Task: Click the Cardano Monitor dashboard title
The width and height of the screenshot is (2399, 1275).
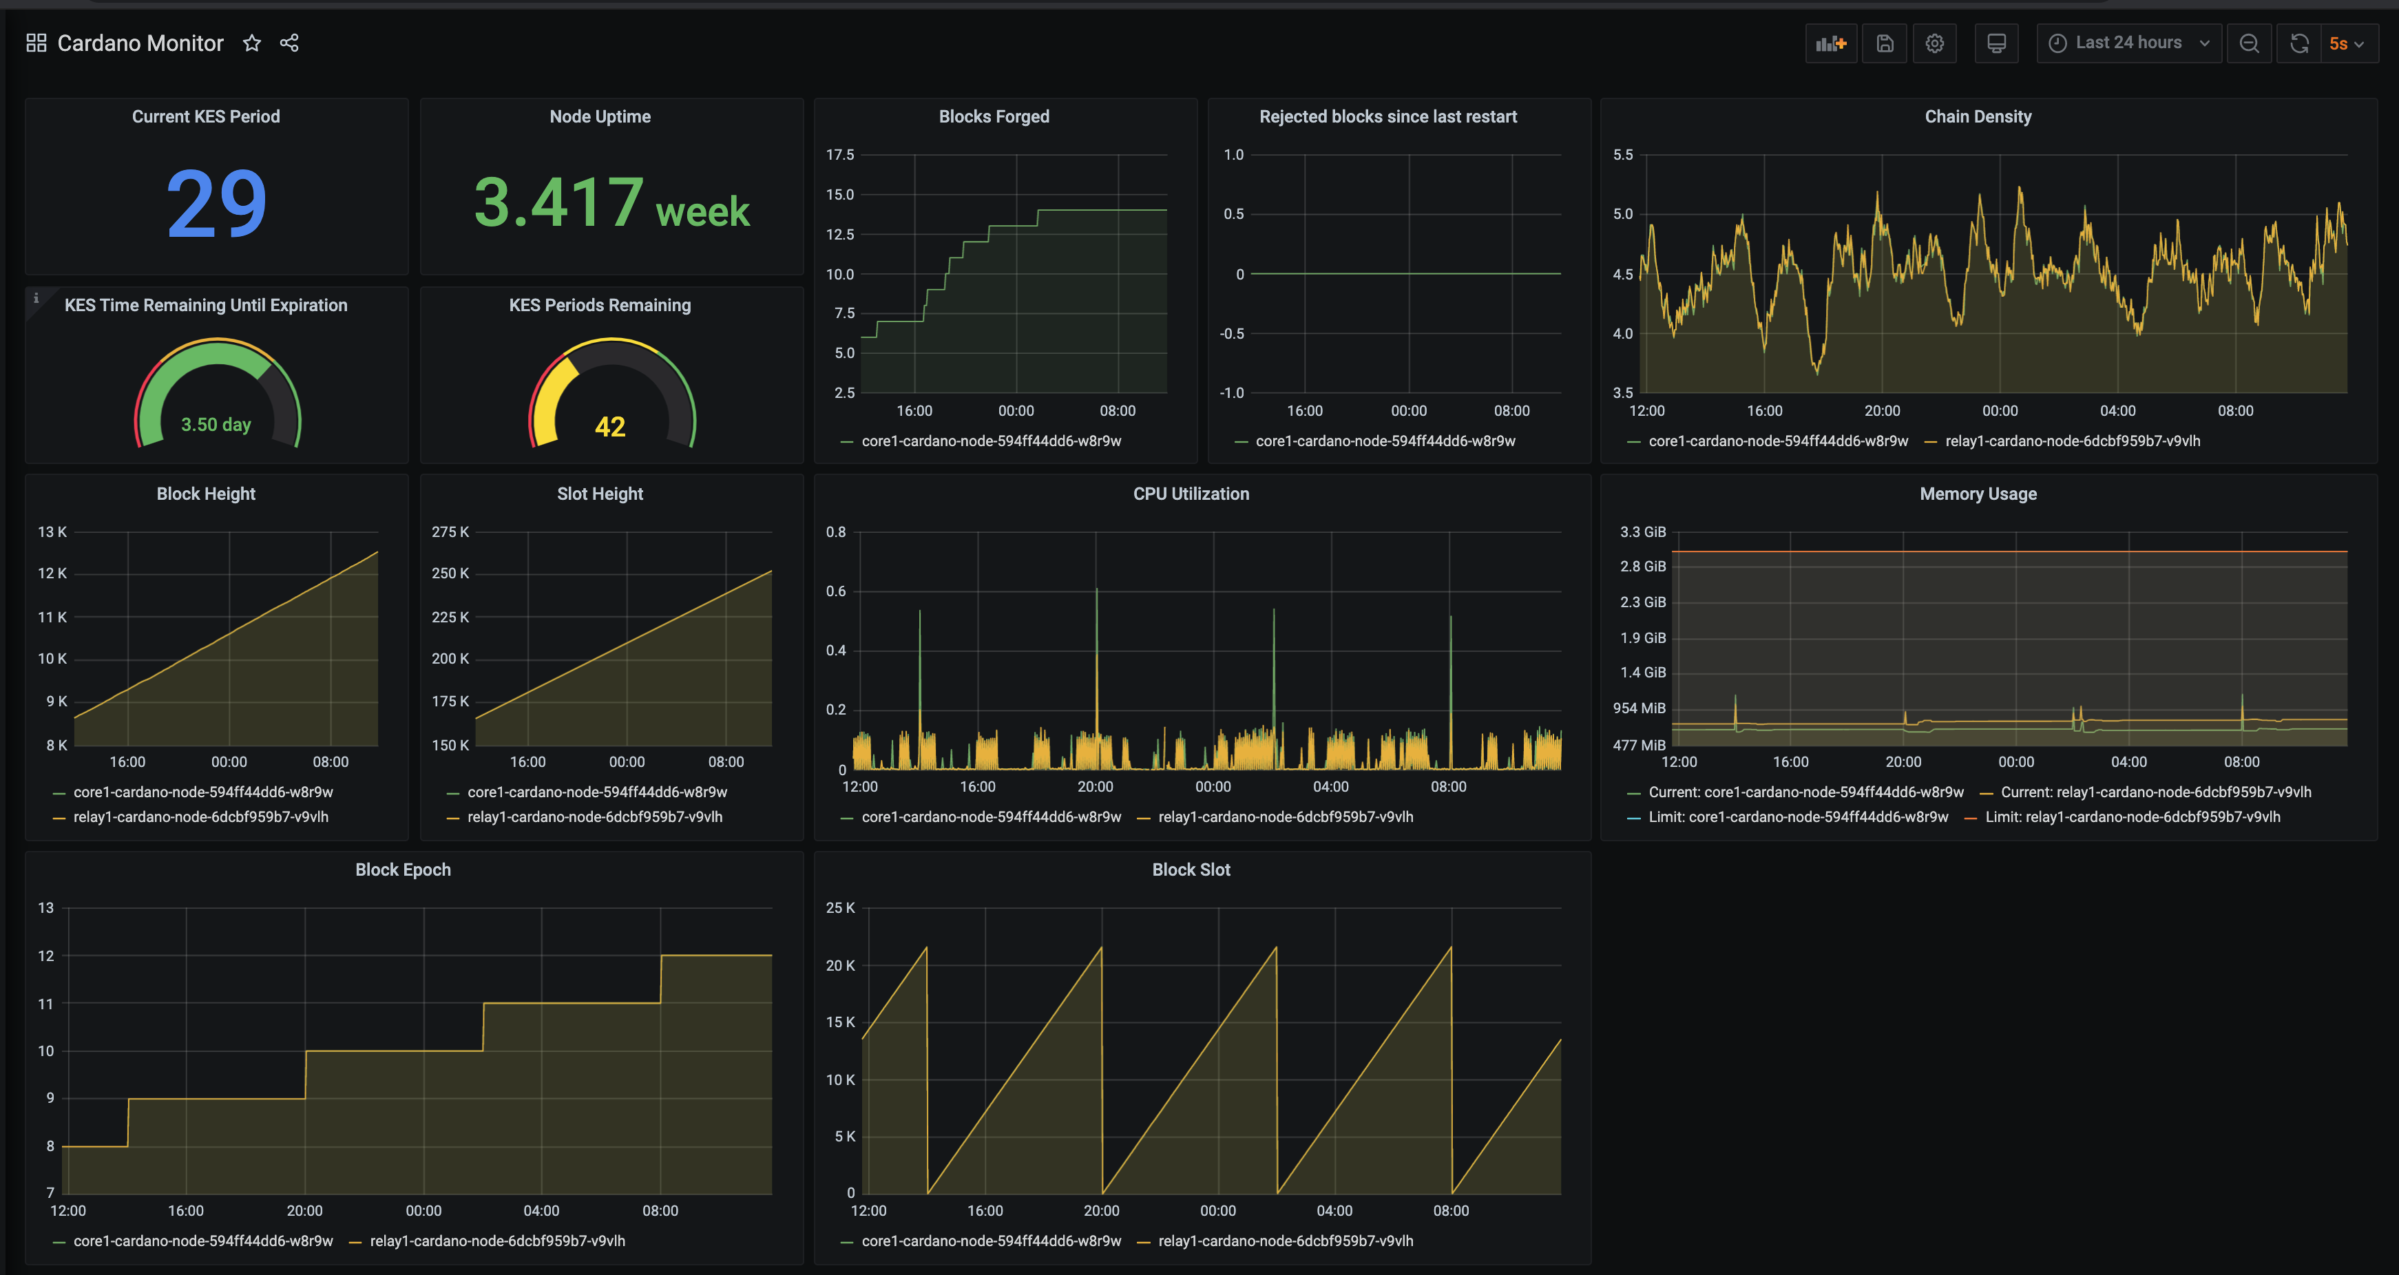Action: click(140, 43)
